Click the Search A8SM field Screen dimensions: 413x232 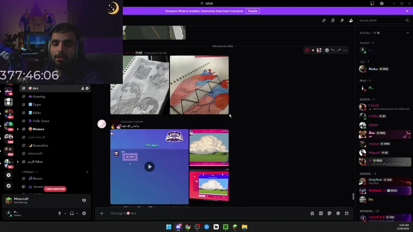[384, 20]
